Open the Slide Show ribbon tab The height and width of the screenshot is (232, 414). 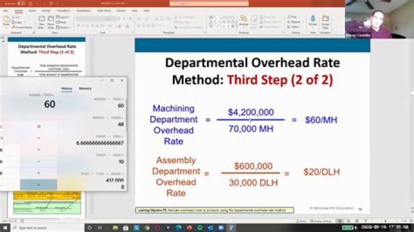104,11
